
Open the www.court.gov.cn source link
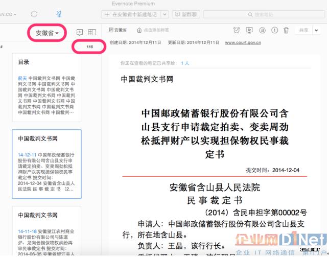[243, 42]
